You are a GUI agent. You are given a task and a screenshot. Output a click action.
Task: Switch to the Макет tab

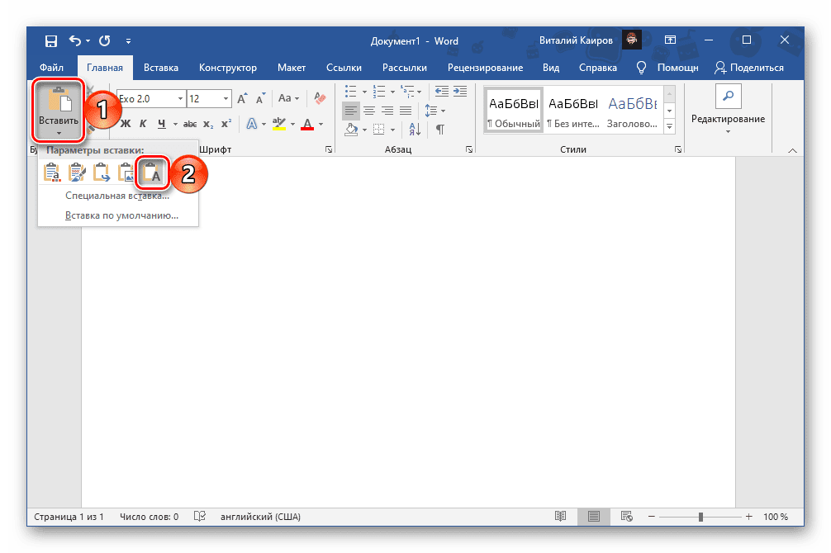[x=292, y=68]
